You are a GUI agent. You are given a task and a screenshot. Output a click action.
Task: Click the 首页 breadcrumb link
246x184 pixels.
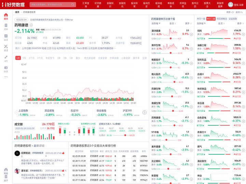coord(17,12)
